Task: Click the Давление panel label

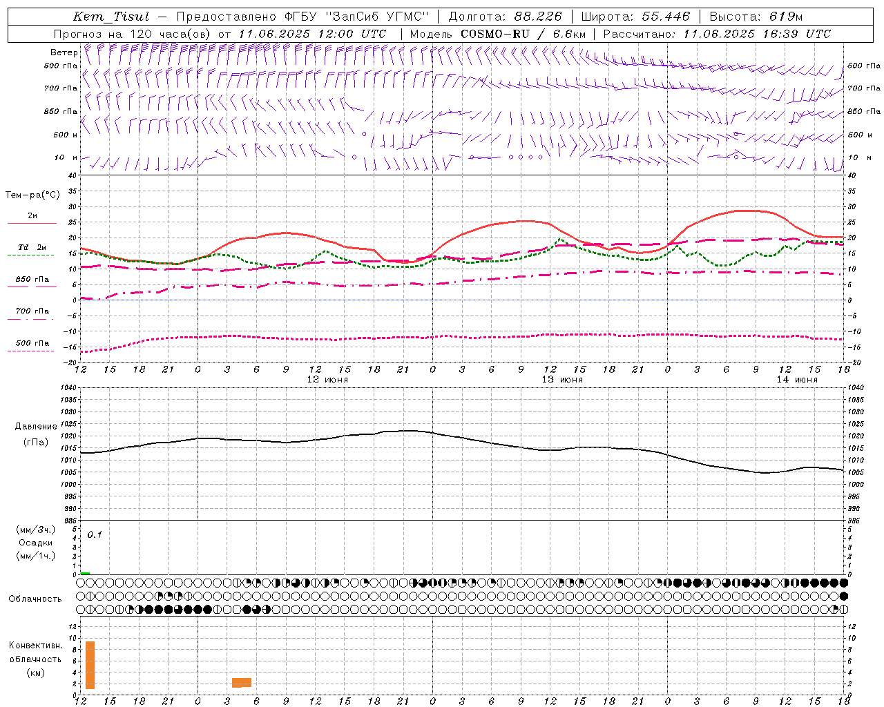Action: pos(36,427)
